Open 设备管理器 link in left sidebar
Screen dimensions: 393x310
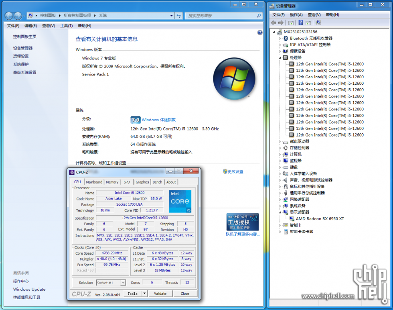click(23, 48)
